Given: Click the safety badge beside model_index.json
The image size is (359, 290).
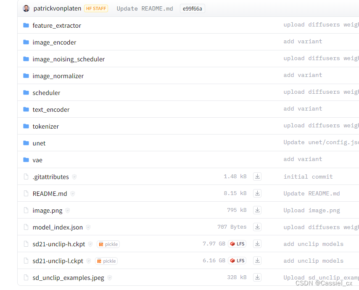Looking at the screenshot, I should pos(88,227).
